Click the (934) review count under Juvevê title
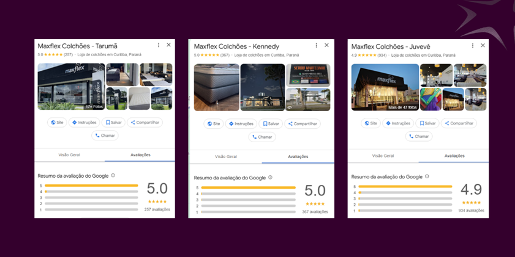Viewport: 515px width, 257px height. 382,56
